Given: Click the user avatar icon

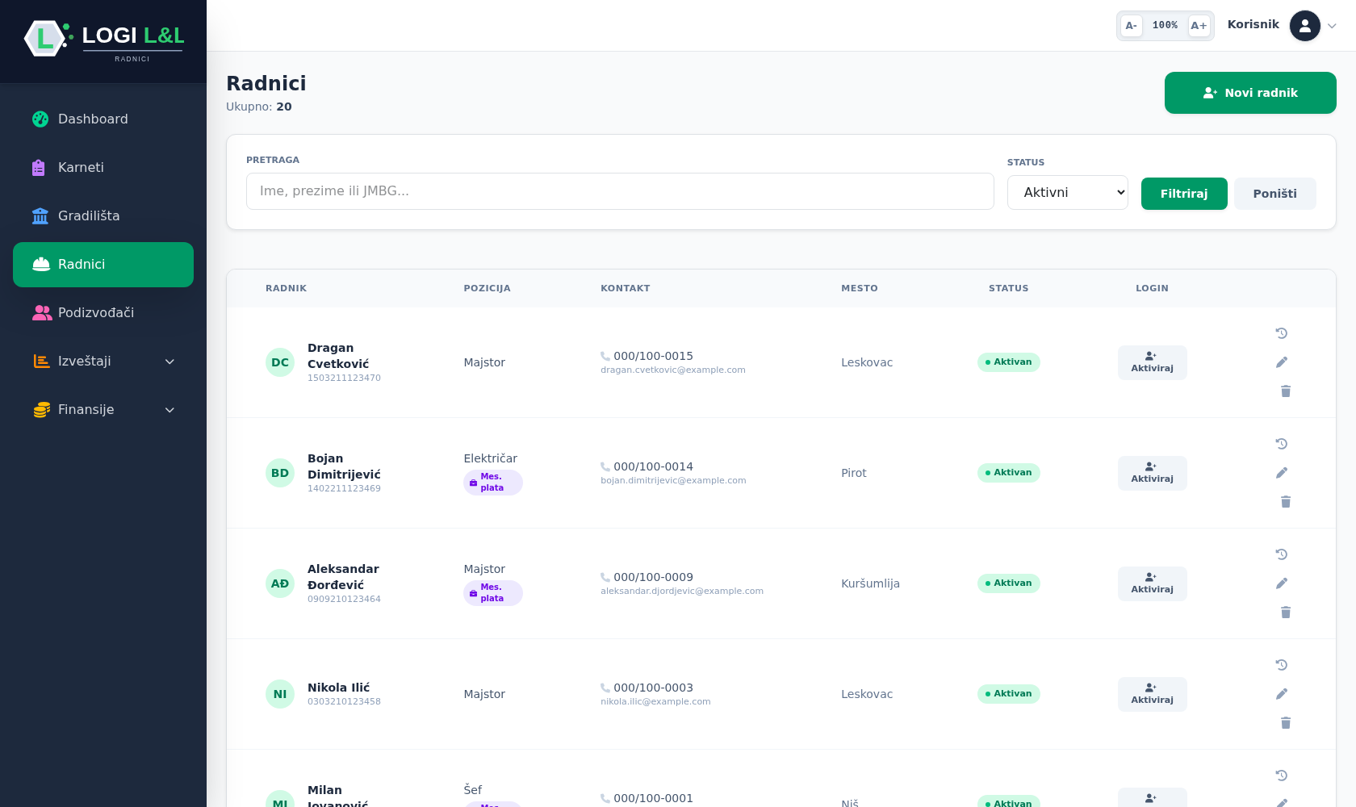Looking at the screenshot, I should click(x=1304, y=26).
